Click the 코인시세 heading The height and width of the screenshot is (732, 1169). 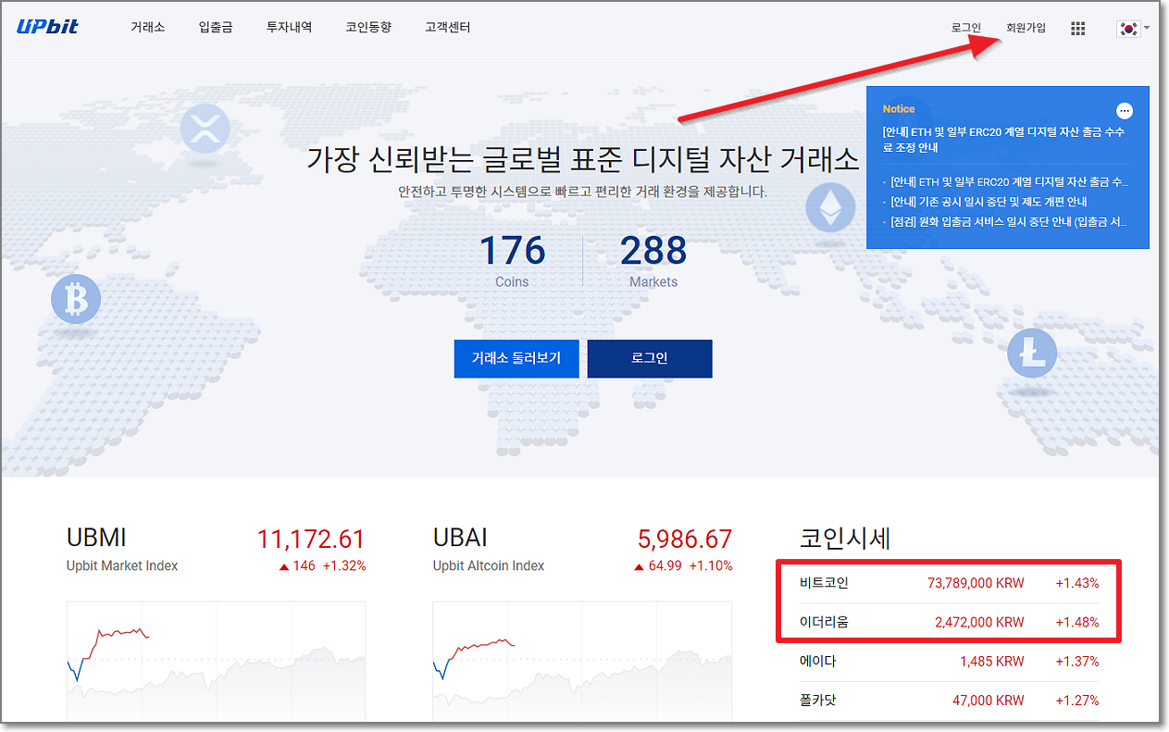tap(845, 540)
